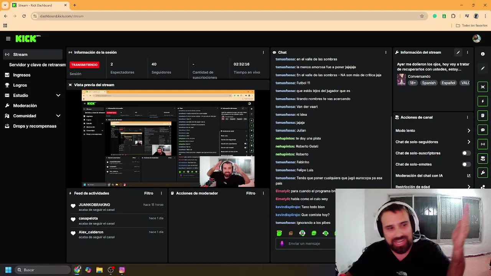Open profile avatar in Kick header
Viewport: 491px width, 276px height.
click(x=476, y=38)
